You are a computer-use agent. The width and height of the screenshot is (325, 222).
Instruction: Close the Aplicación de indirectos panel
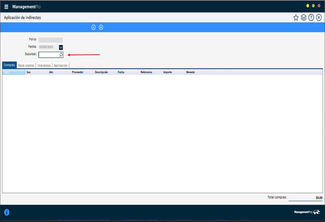(x=319, y=18)
